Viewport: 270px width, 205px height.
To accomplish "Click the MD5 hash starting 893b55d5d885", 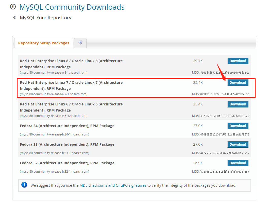I will click(225, 94).
